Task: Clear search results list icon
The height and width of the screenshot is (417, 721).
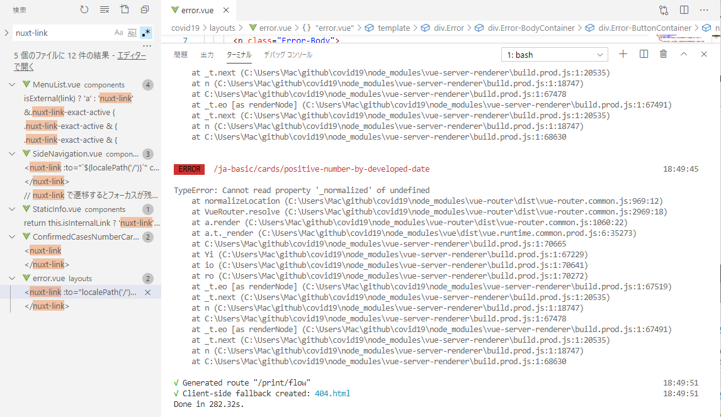Action: pyautogui.click(x=105, y=9)
